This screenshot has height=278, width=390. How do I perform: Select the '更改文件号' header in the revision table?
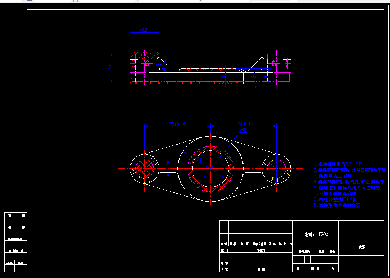click(x=259, y=244)
